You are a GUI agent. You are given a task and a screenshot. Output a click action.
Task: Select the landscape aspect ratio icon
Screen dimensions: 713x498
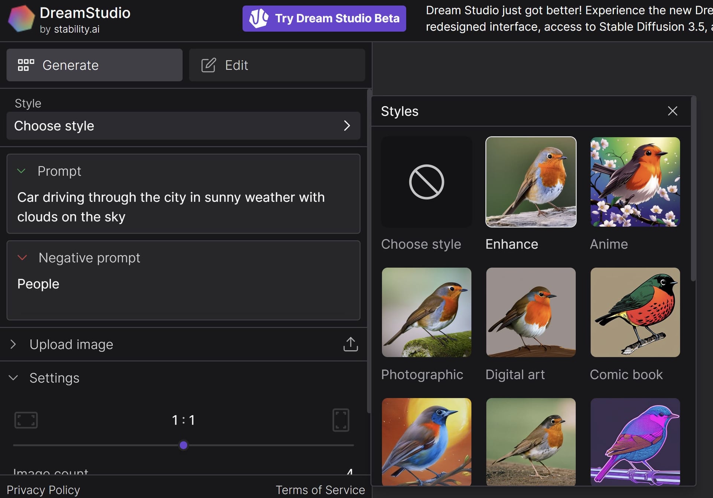point(26,420)
